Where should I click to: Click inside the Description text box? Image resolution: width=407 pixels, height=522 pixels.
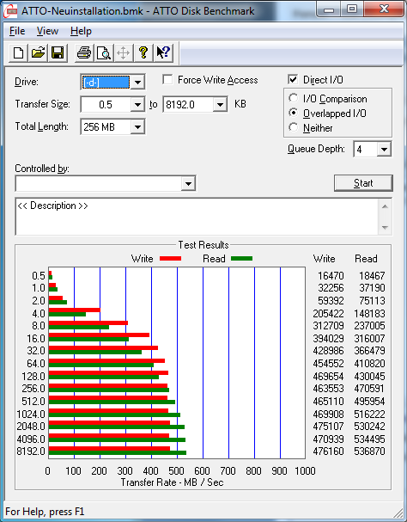(x=196, y=217)
